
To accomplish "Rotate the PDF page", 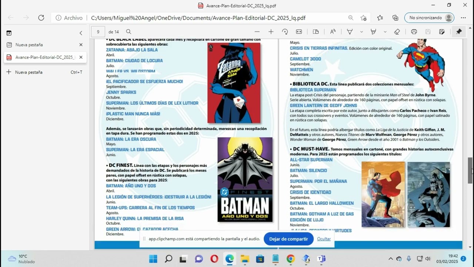I will (x=285, y=32).
